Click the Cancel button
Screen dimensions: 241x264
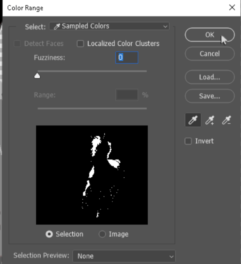pyautogui.click(x=210, y=54)
